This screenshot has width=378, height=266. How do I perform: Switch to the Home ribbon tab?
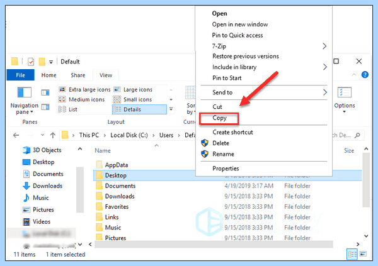(x=49, y=75)
